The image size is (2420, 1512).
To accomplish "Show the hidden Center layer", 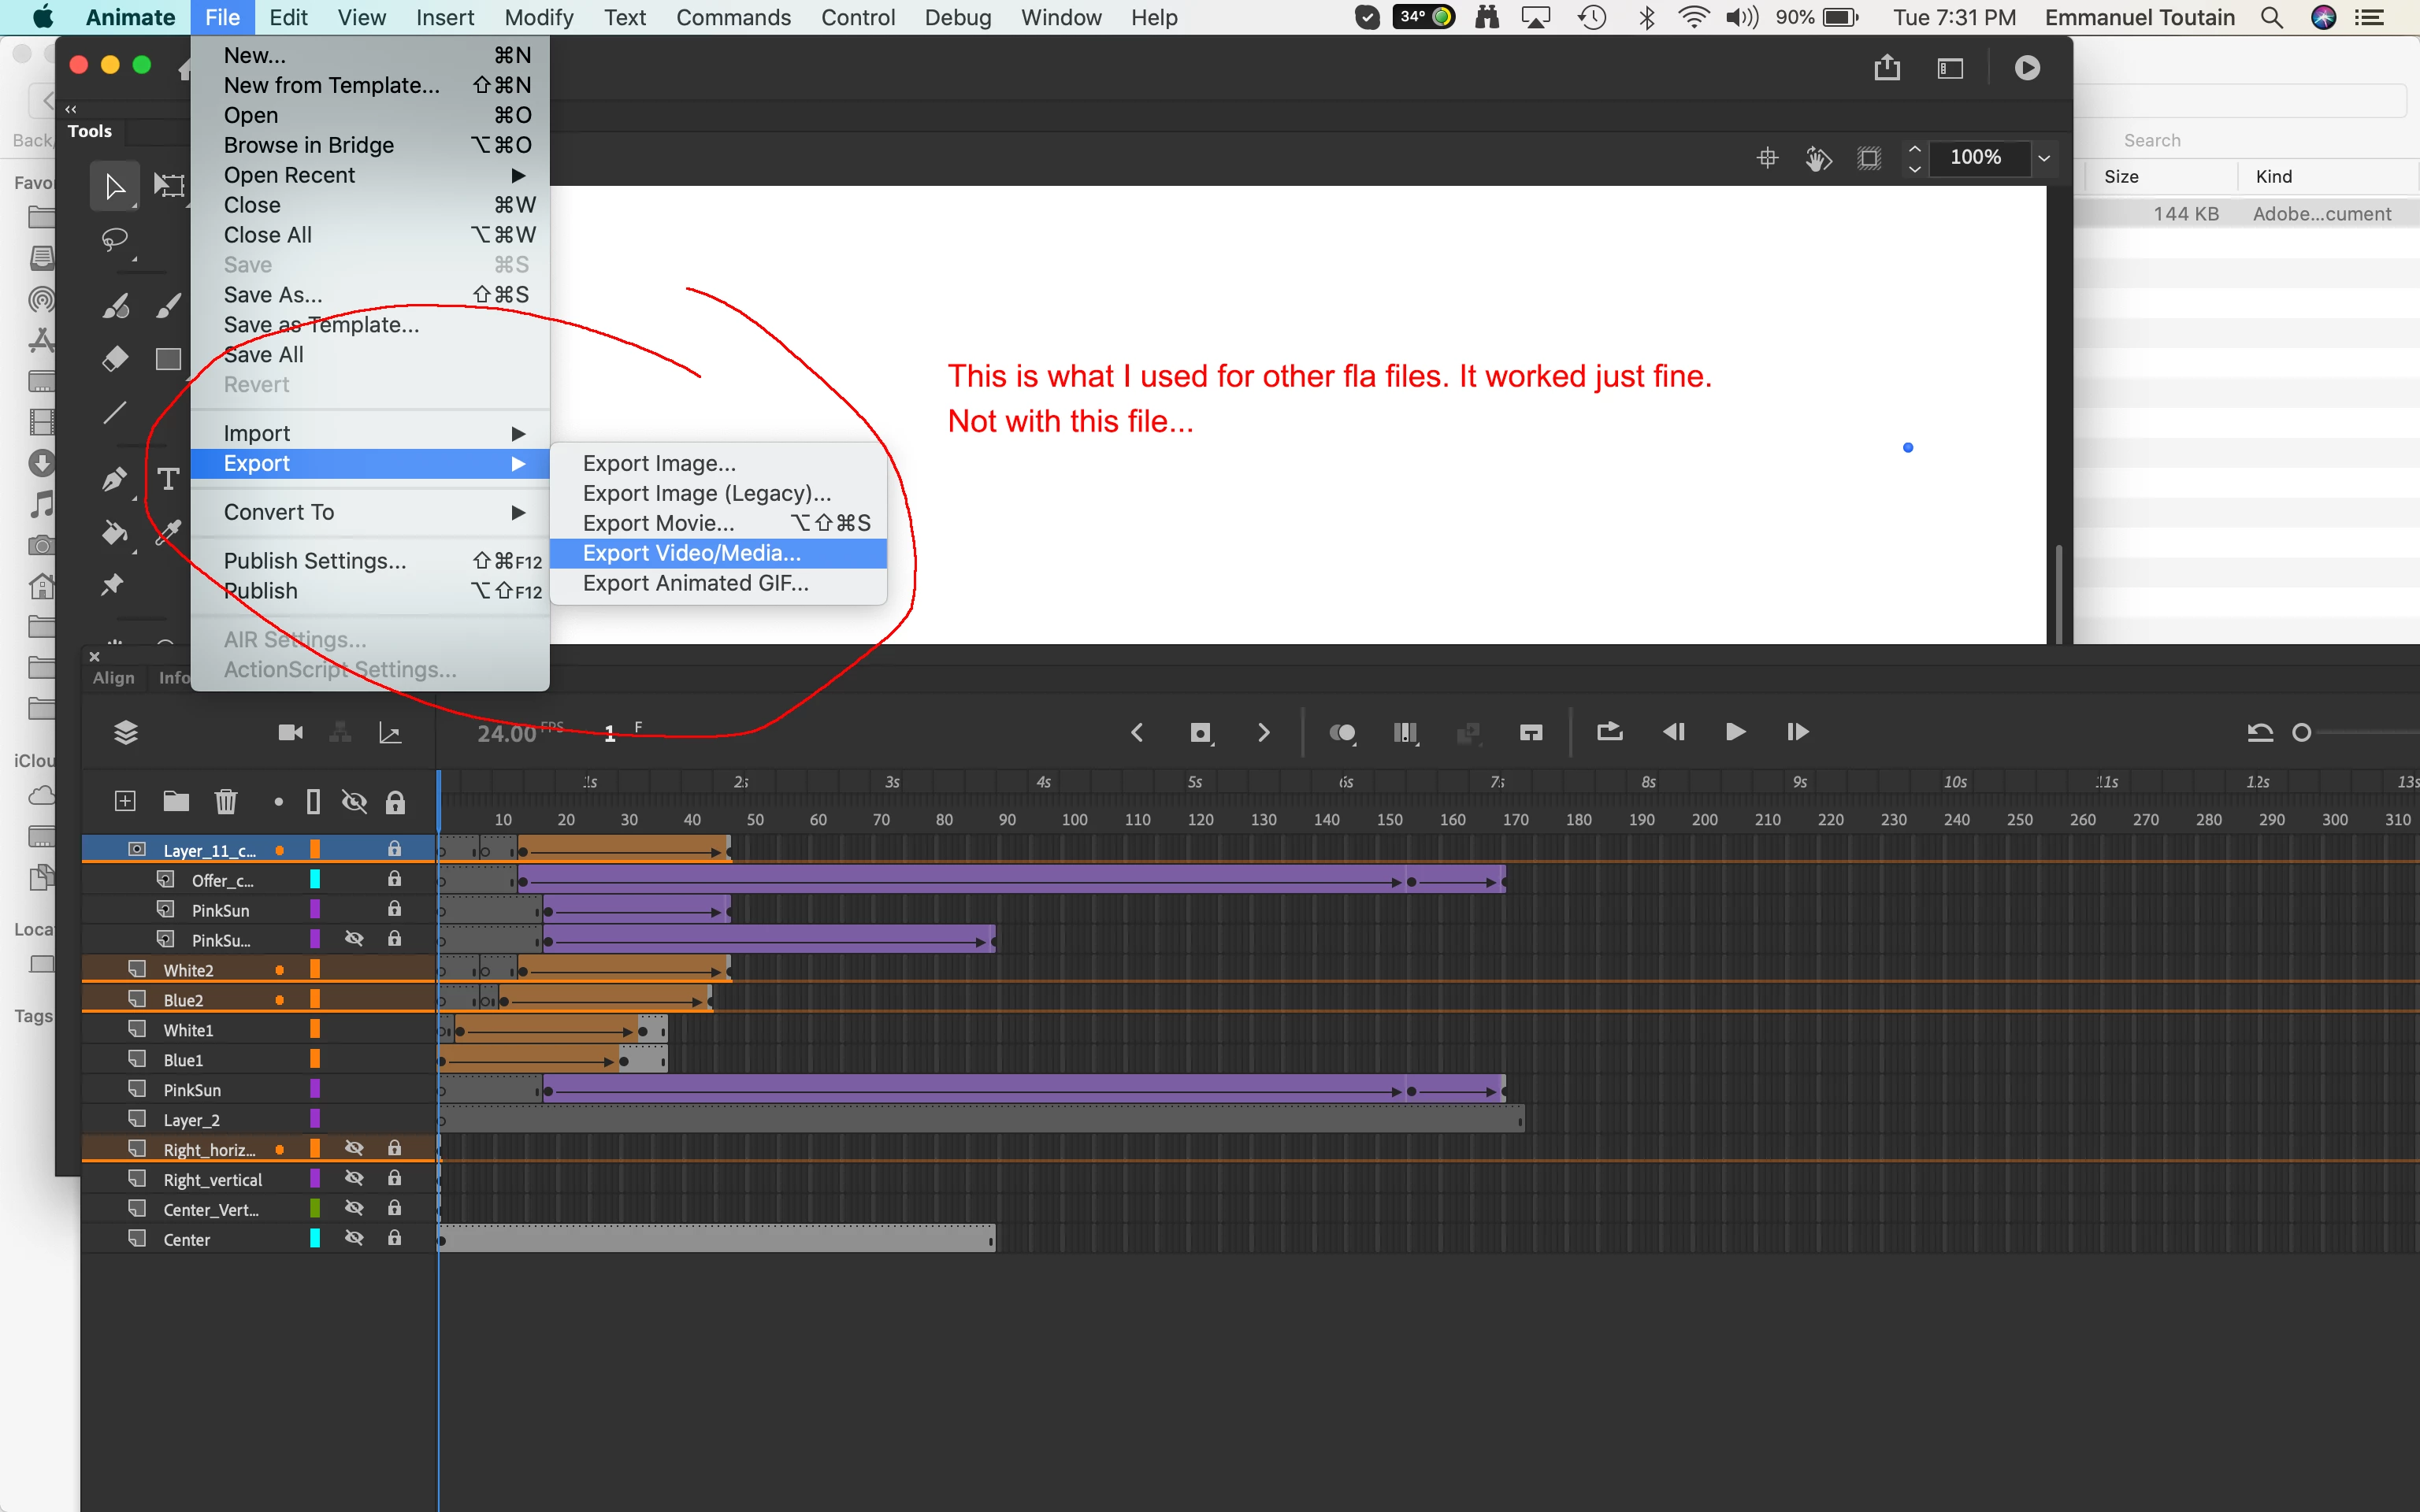I will click(x=354, y=1239).
